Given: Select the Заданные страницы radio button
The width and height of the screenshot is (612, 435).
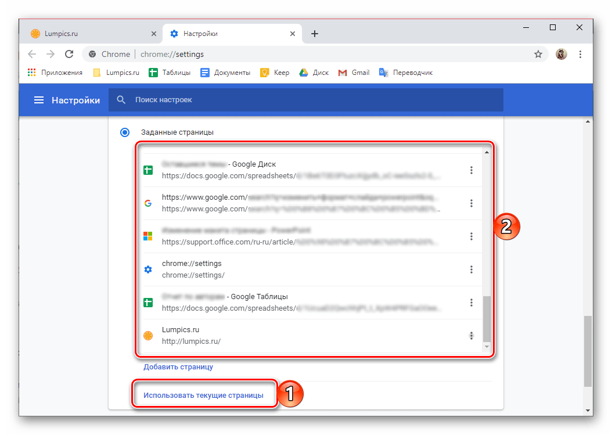Looking at the screenshot, I should (125, 132).
